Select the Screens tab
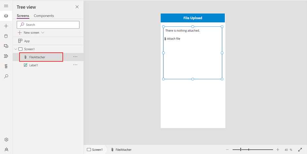The width and height of the screenshot is (307, 154). [23, 16]
